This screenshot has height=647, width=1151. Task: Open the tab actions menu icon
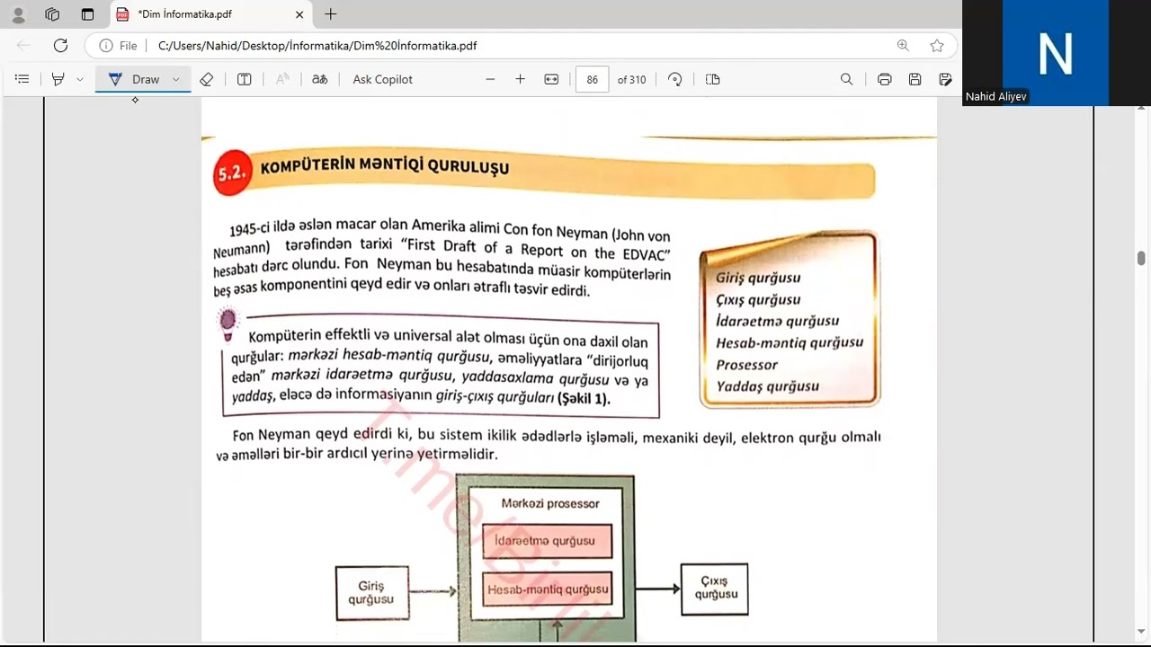point(87,14)
